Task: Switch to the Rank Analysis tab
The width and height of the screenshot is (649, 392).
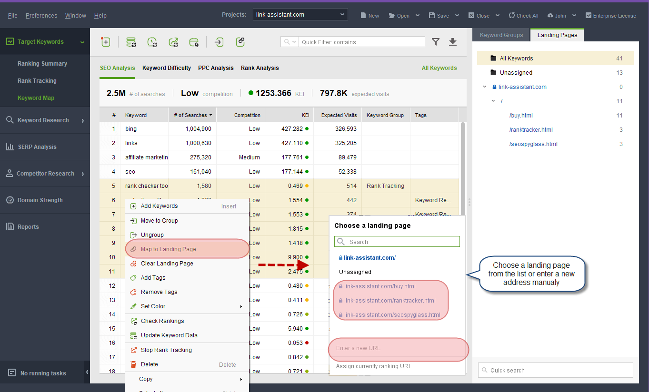Action: point(260,68)
